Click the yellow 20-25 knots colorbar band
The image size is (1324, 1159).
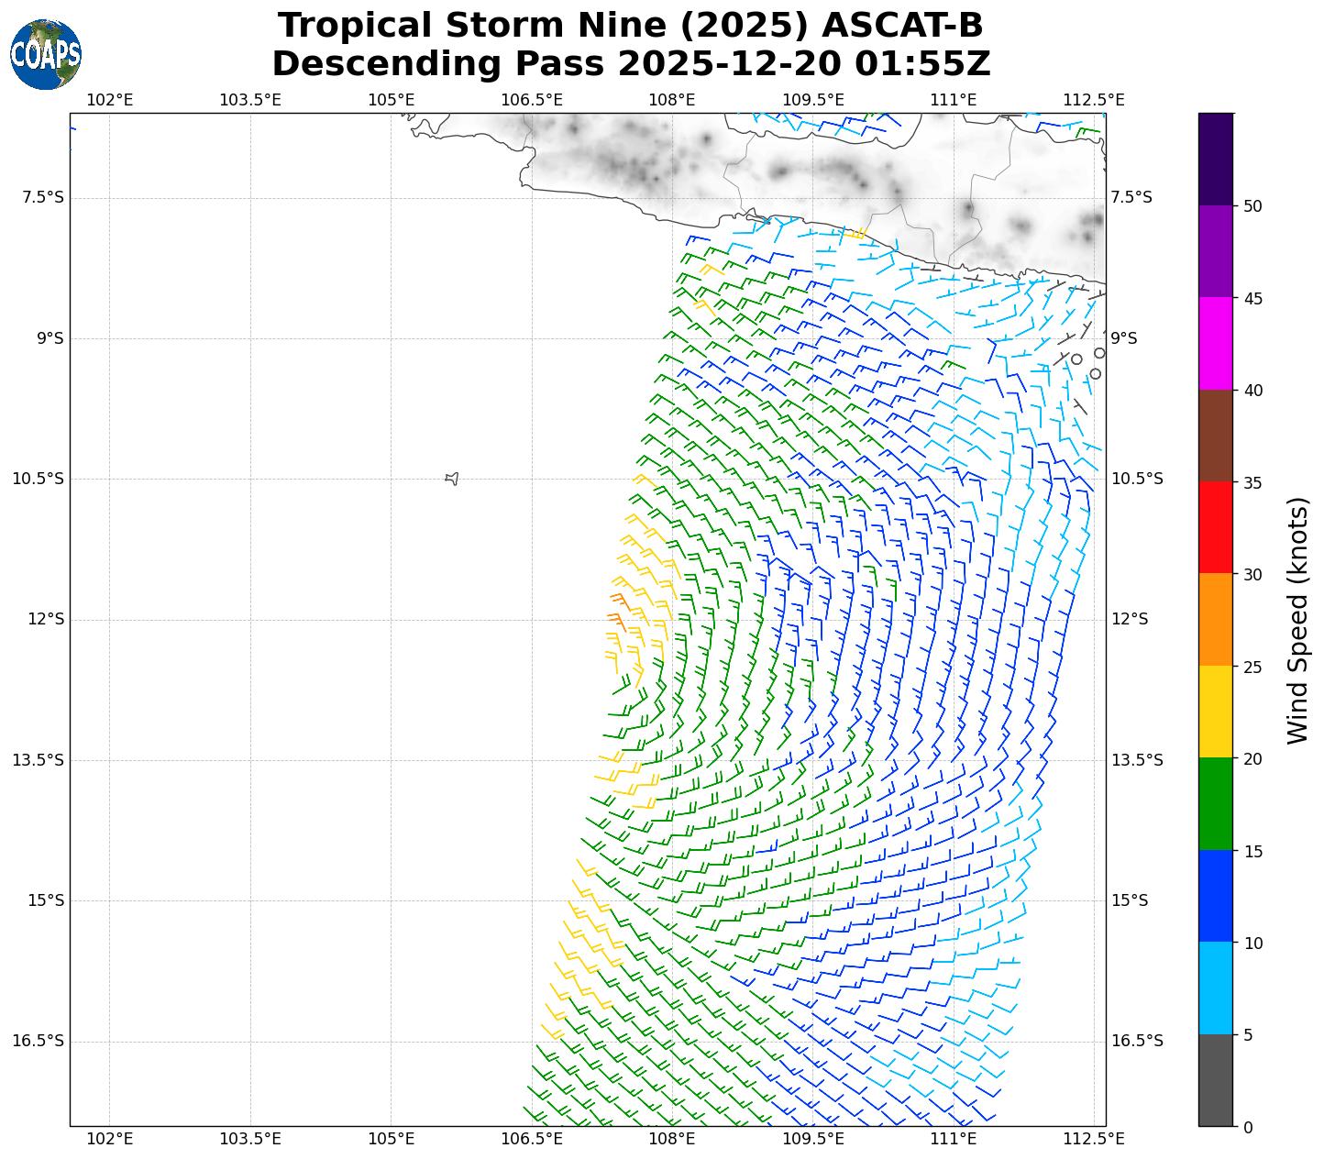tap(1215, 712)
